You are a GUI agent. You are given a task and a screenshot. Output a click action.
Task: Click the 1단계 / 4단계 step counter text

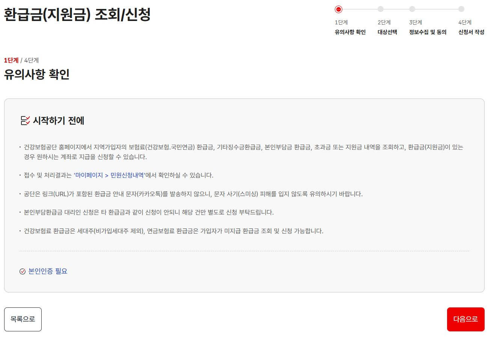[21, 60]
